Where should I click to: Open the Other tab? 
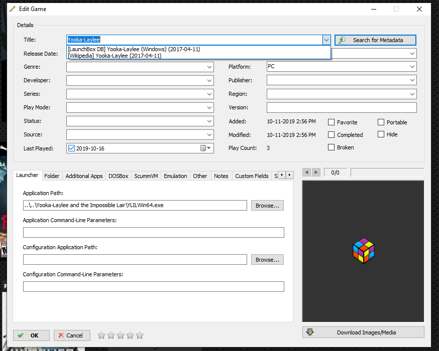(x=200, y=176)
